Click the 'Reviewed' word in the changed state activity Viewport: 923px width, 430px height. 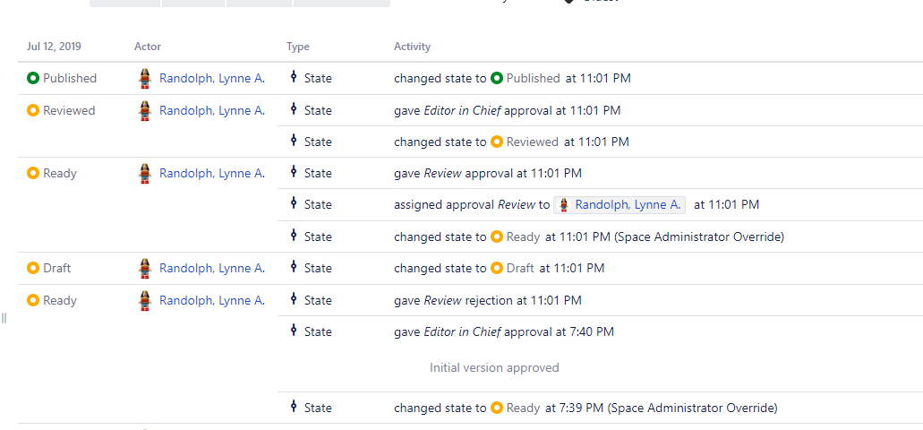pos(532,142)
